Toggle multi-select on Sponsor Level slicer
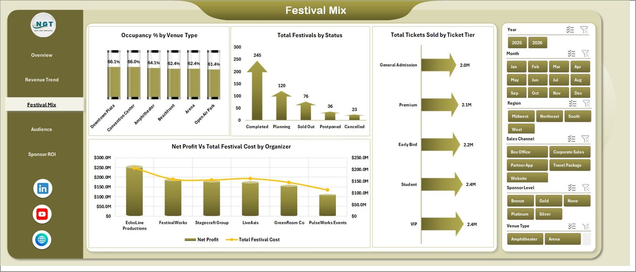Image resolution: width=636 pixels, height=272 pixels. [x=572, y=188]
